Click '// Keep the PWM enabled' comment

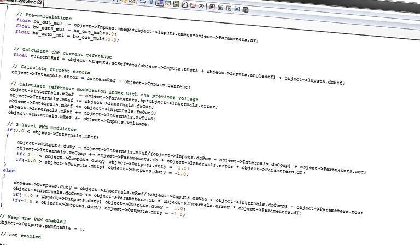(33, 219)
